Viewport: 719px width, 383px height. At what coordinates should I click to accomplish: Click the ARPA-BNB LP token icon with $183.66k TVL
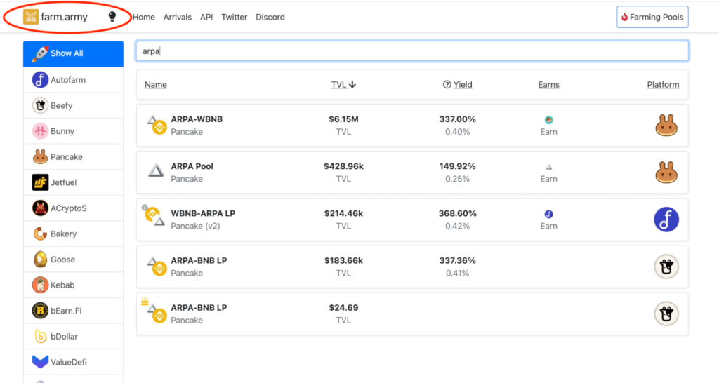tap(157, 266)
